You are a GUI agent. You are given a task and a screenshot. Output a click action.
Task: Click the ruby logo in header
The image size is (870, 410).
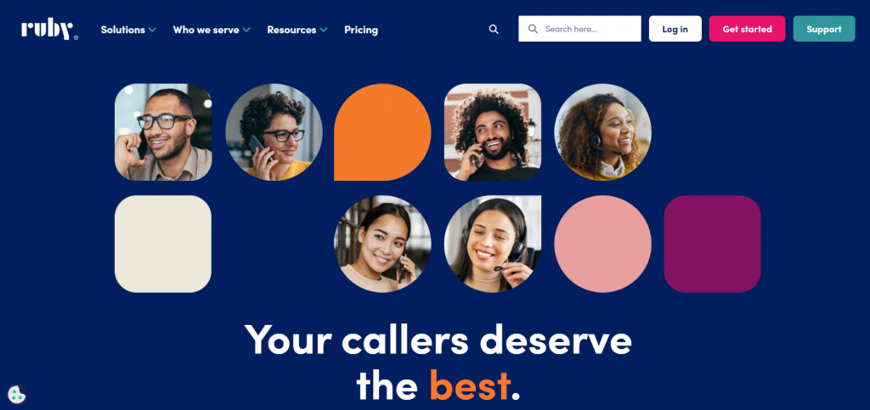(x=49, y=30)
